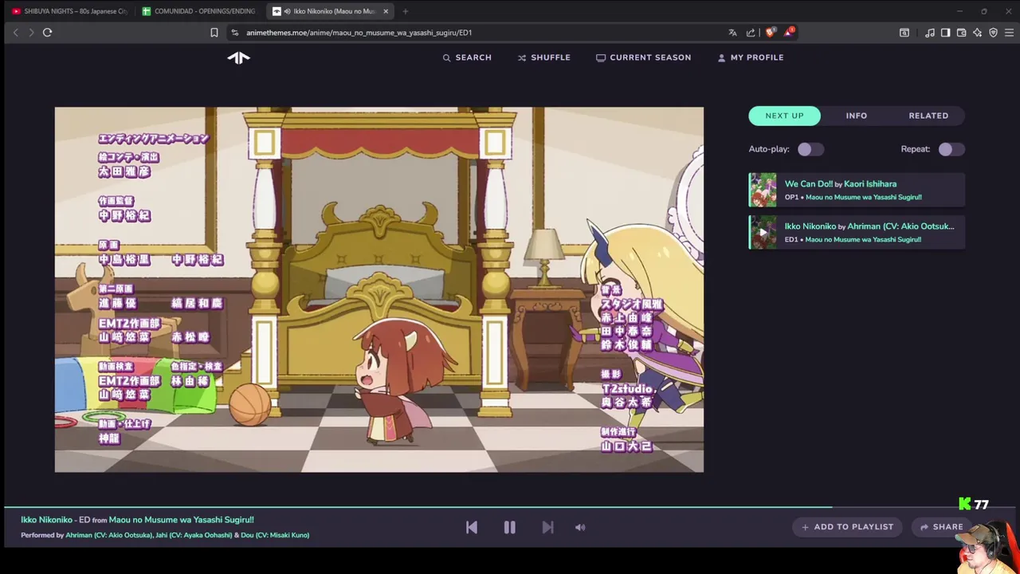
Task: Select the Ikko Nikoniko browser tab
Action: [330, 11]
